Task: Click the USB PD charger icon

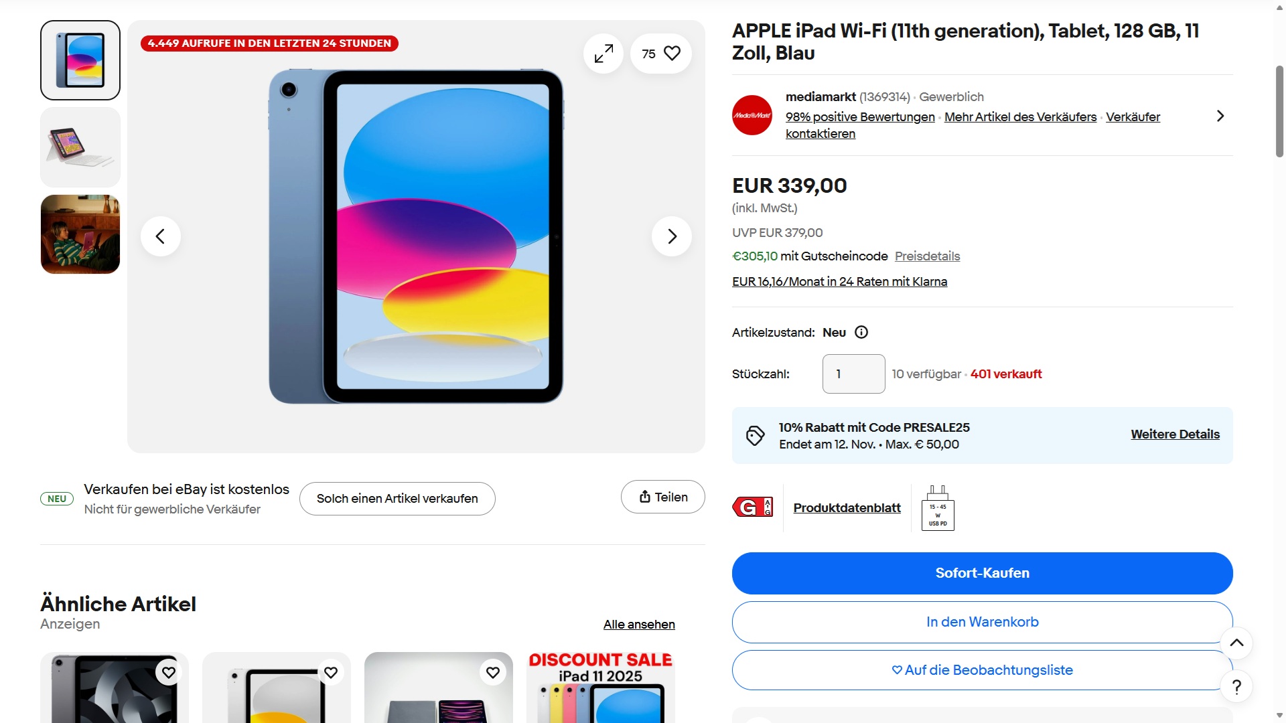Action: [x=938, y=509]
